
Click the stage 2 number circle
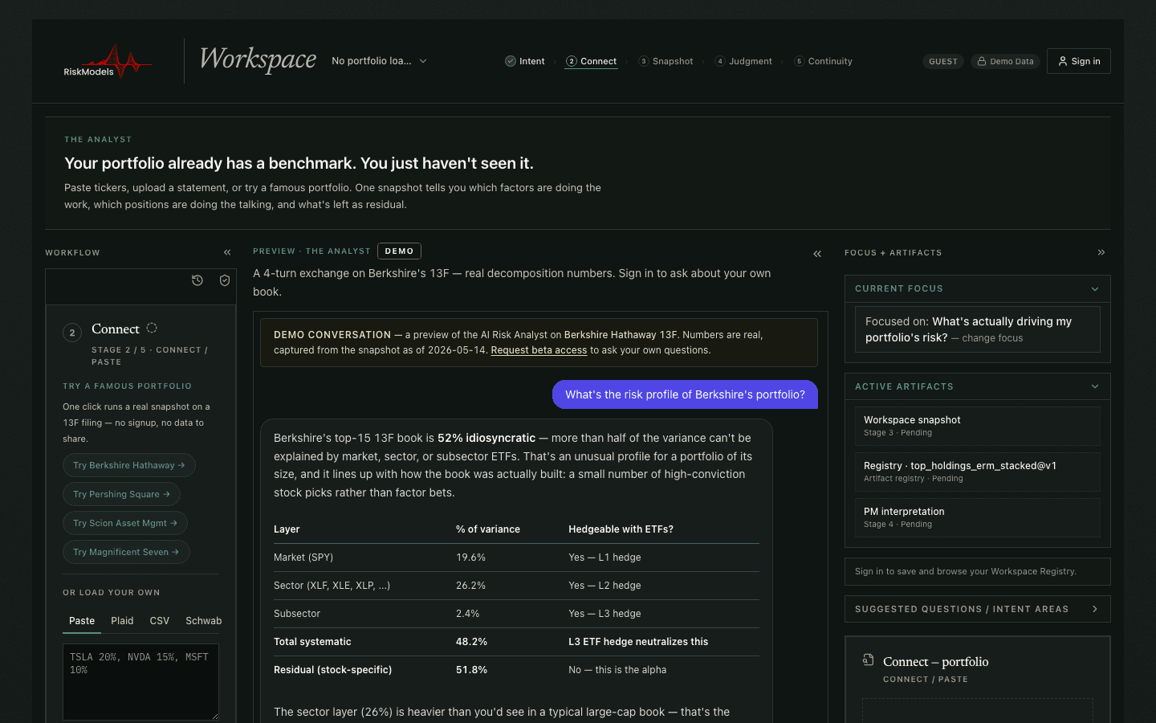[x=72, y=333]
